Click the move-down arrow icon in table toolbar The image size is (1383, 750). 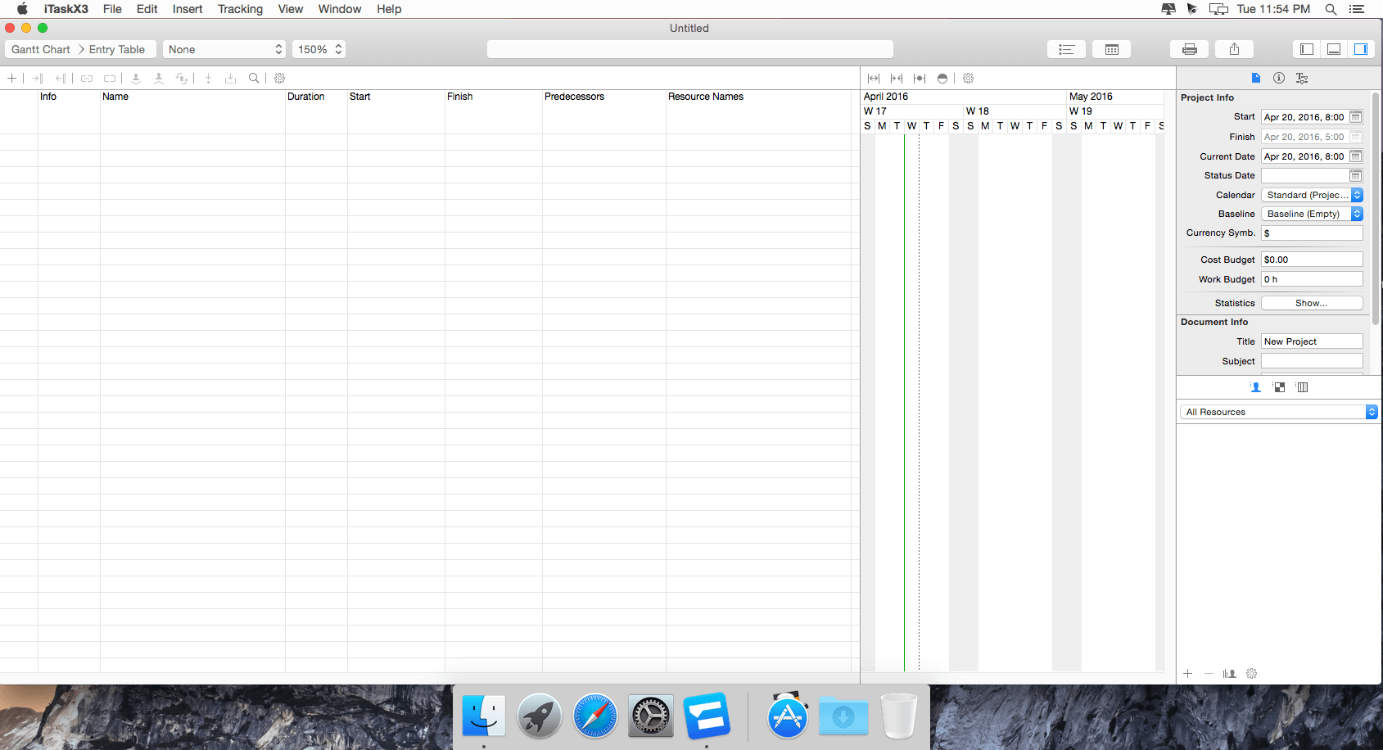(x=208, y=79)
